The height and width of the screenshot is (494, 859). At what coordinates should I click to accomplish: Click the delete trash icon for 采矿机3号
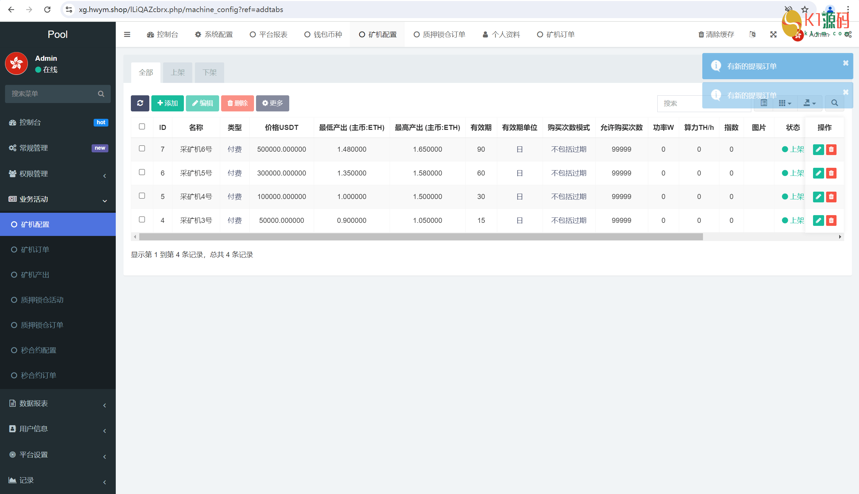[831, 220]
